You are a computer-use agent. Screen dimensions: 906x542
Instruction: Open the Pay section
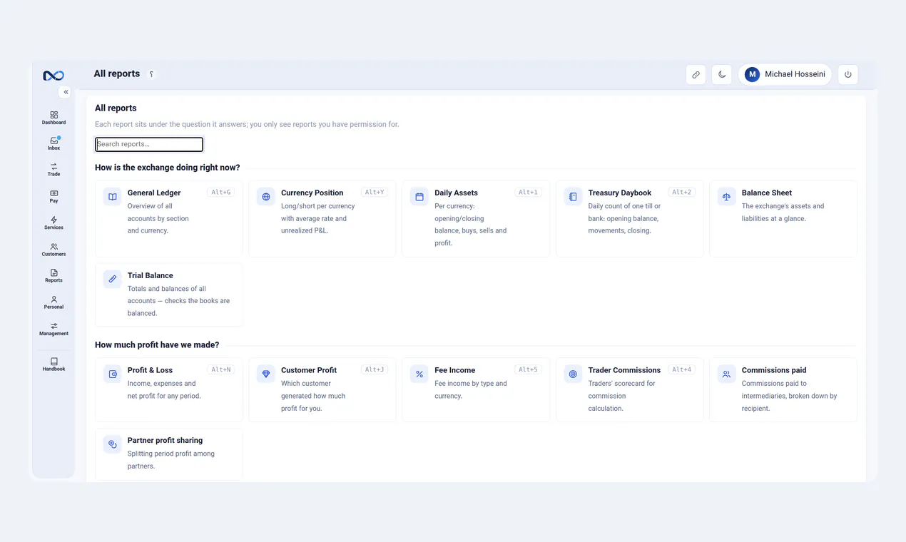(x=54, y=196)
